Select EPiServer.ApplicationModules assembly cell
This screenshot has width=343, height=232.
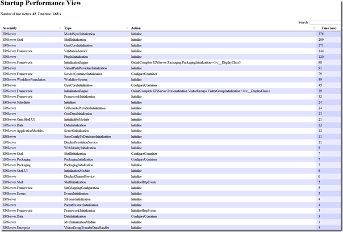coord(23,131)
